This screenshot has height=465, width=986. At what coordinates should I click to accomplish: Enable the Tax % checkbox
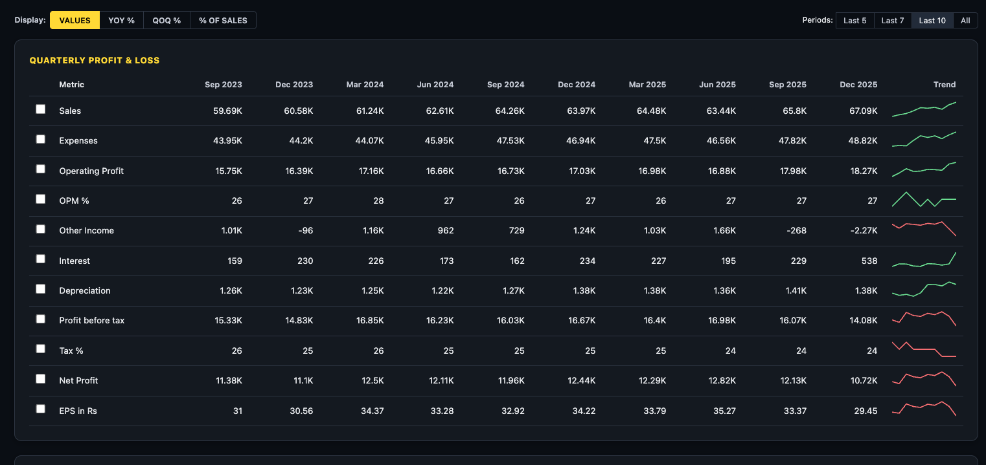click(x=40, y=348)
